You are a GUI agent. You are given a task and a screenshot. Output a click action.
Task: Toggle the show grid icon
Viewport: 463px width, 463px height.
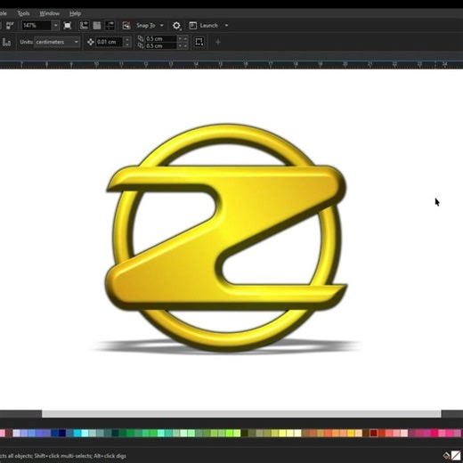97,26
